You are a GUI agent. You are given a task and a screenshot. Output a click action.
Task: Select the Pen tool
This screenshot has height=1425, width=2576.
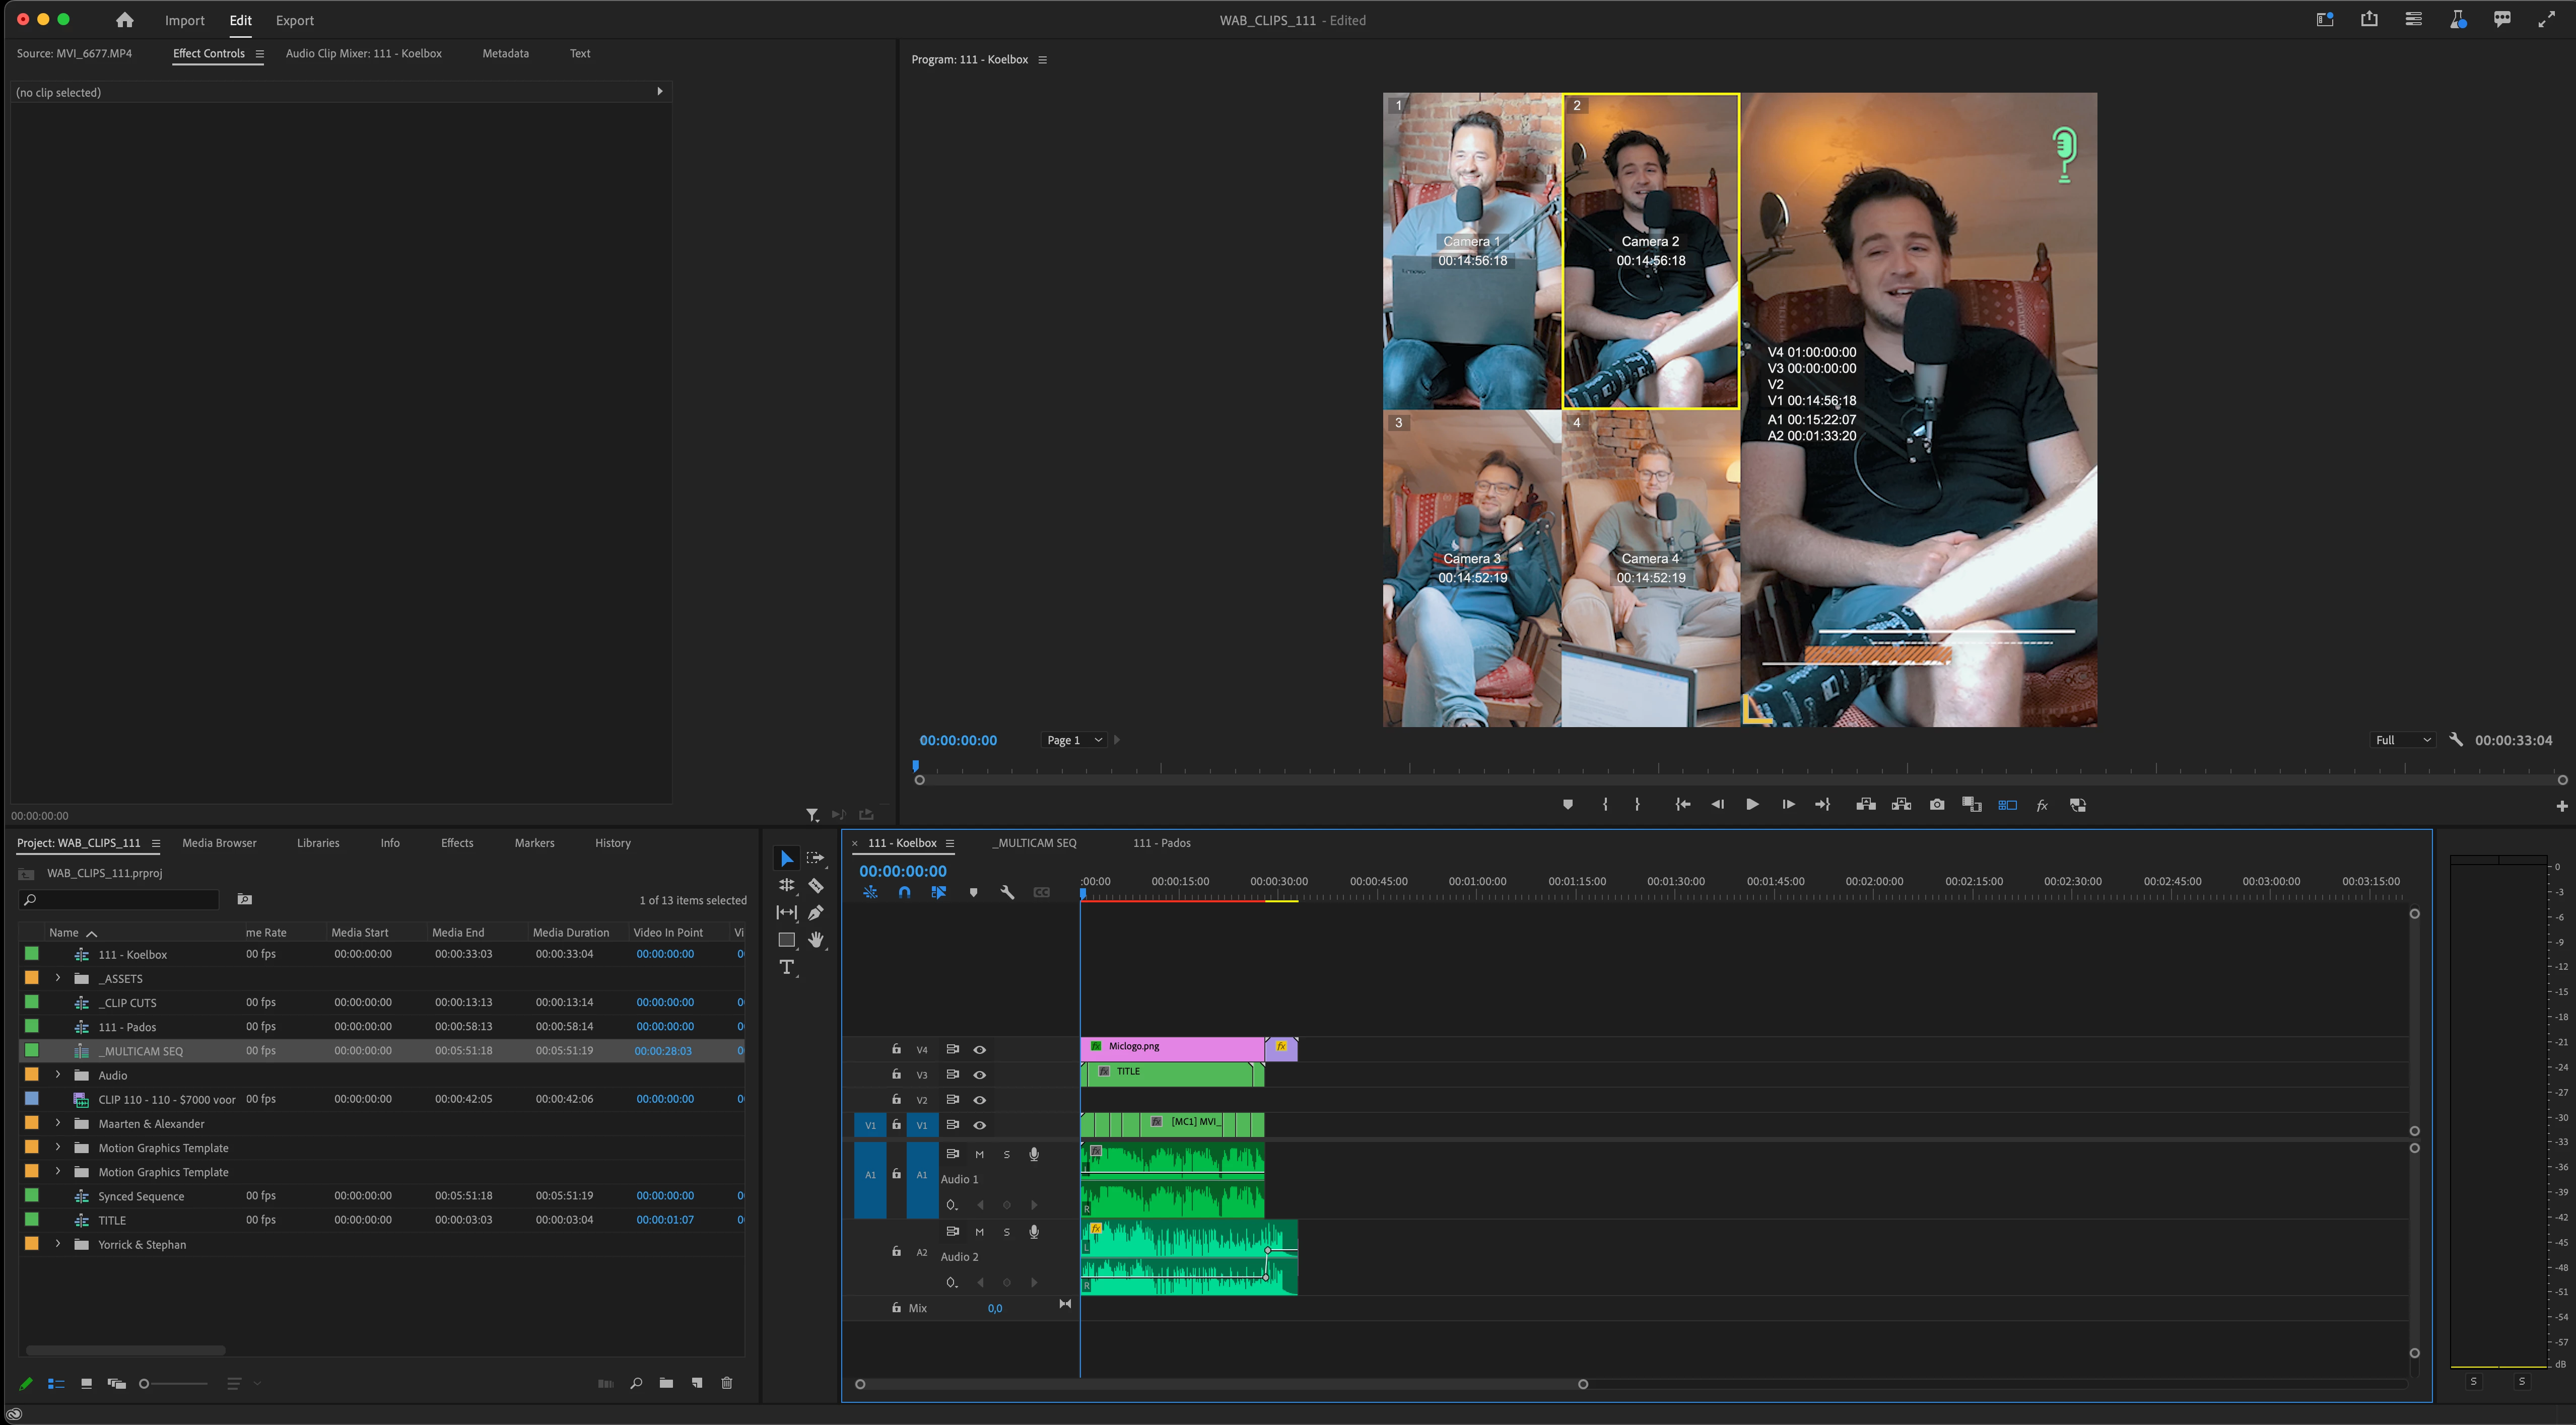816,912
